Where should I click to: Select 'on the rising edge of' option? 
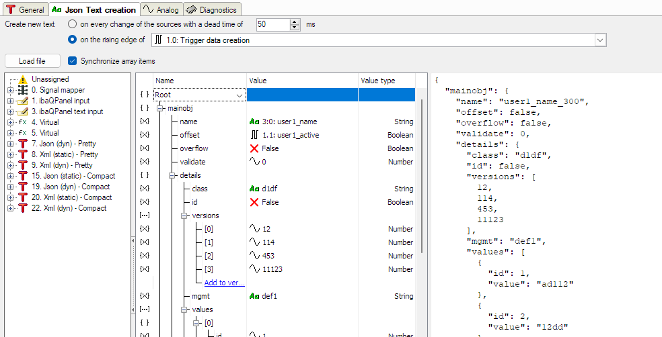(x=73, y=40)
